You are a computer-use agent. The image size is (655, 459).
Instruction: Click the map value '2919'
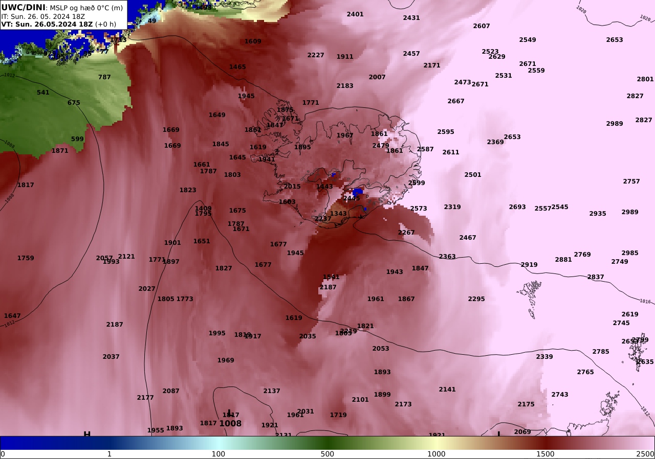click(529, 265)
